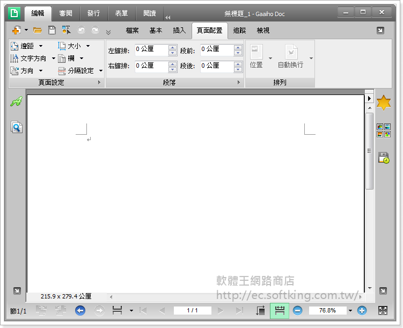Image resolution: width=403 pixels, height=328 pixels.
Task: Click the full screen icon in status bar
Action: (383, 310)
